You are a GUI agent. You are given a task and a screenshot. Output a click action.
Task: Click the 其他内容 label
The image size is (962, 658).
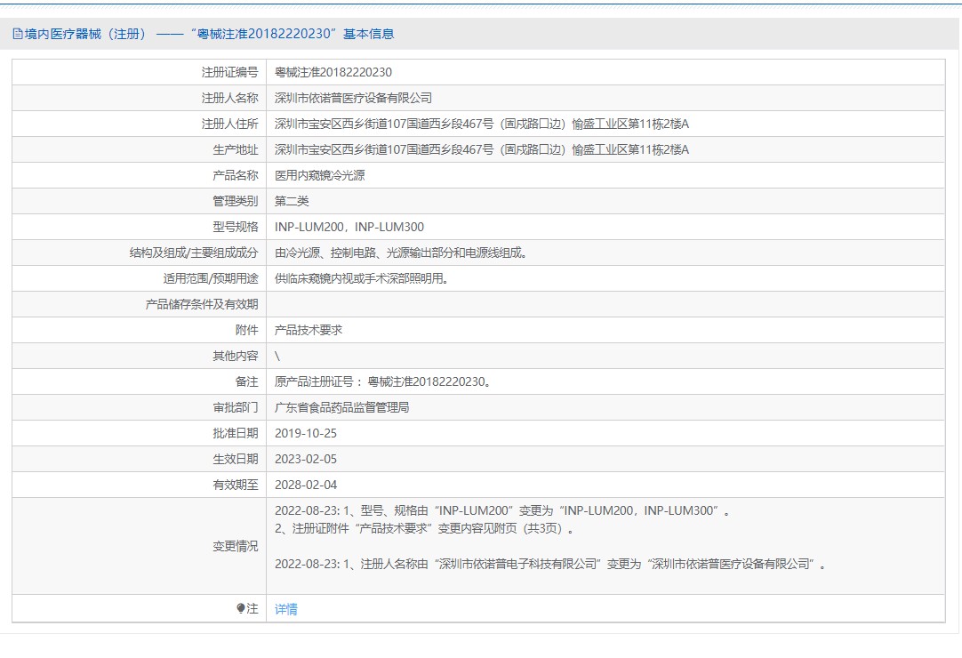(x=236, y=356)
